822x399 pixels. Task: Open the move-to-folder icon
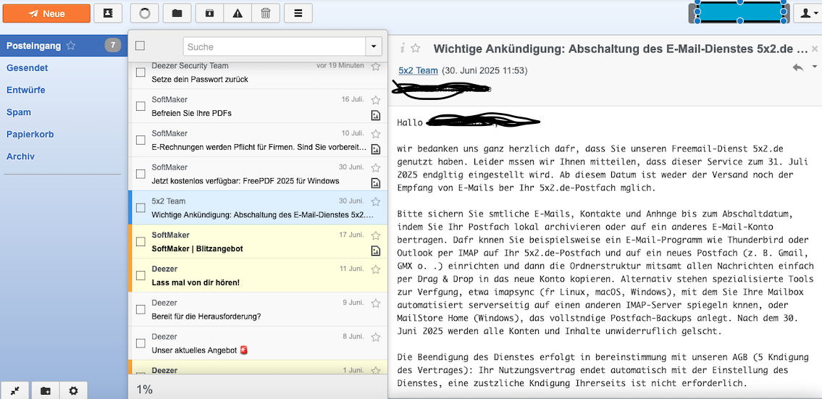click(x=177, y=13)
